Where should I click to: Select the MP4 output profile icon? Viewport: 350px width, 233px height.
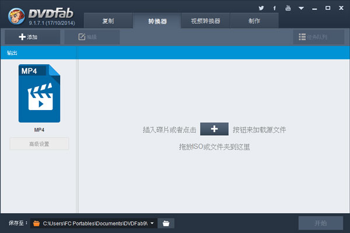coord(39,93)
